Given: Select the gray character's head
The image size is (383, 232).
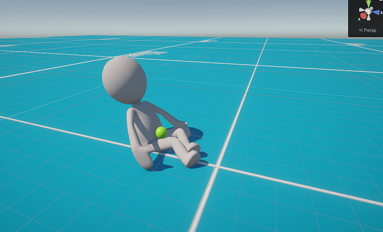Looking at the screenshot, I should pyautogui.click(x=124, y=80).
